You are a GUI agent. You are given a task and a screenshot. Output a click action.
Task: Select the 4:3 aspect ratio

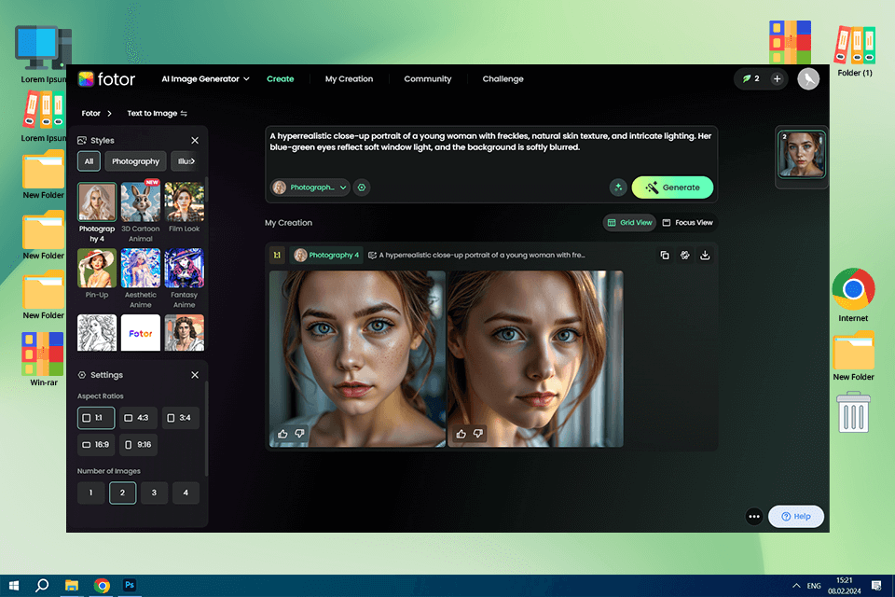pos(138,418)
